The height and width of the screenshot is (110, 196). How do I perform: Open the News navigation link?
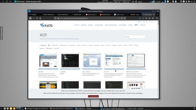(x=90, y=25)
